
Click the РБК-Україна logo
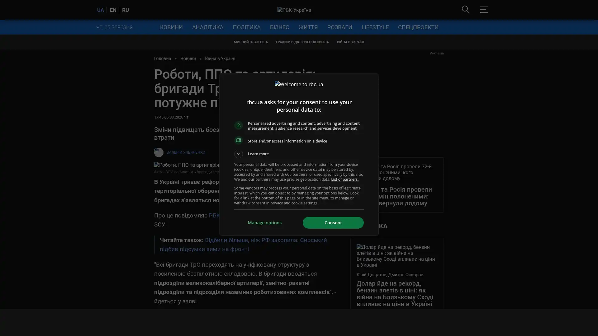294,10
